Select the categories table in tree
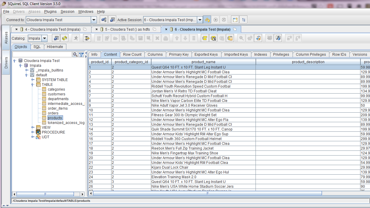370x208 pixels. pyautogui.click(x=56, y=89)
